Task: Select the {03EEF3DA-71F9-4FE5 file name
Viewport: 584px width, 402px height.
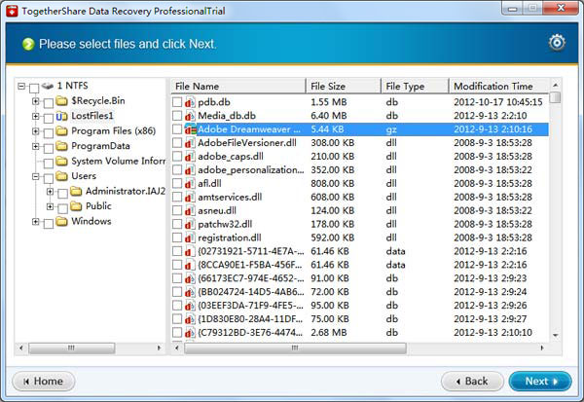Action: (x=251, y=306)
